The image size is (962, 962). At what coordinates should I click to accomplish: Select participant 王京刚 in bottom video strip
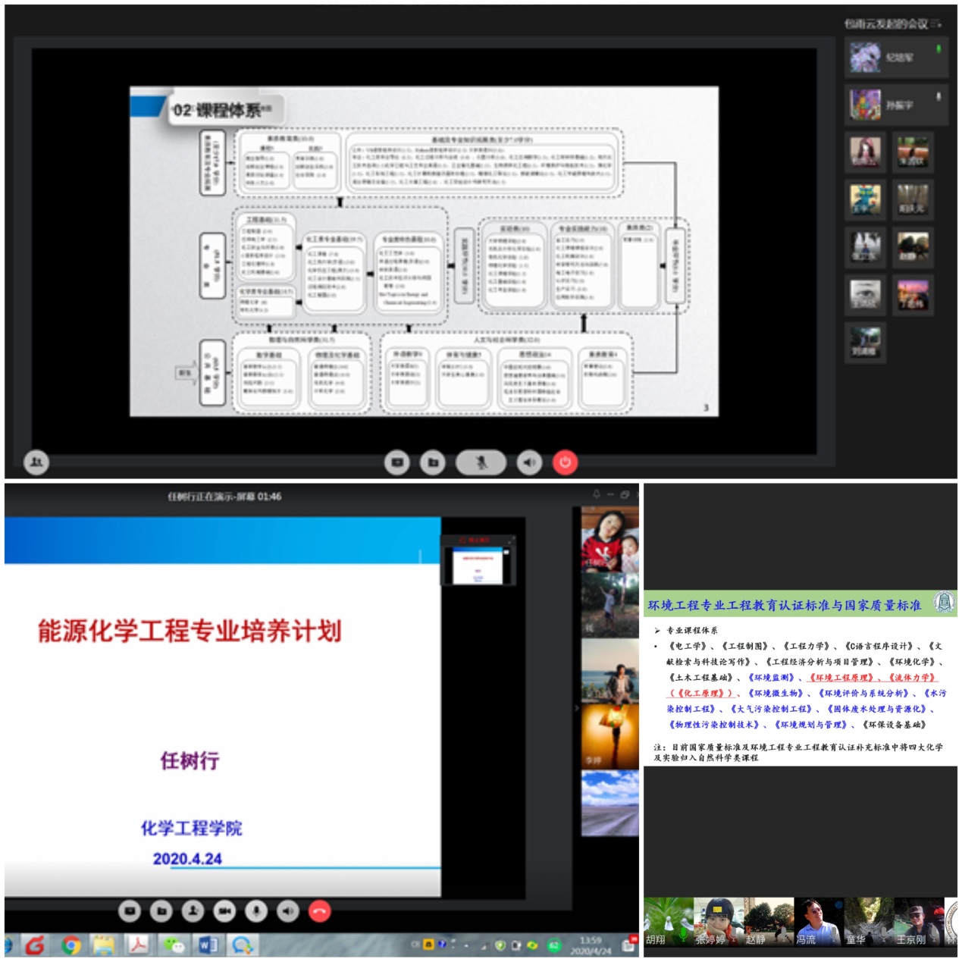[918, 922]
